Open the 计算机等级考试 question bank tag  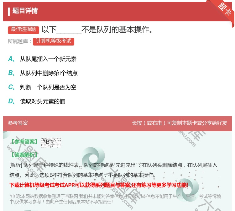[x=54, y=41]
